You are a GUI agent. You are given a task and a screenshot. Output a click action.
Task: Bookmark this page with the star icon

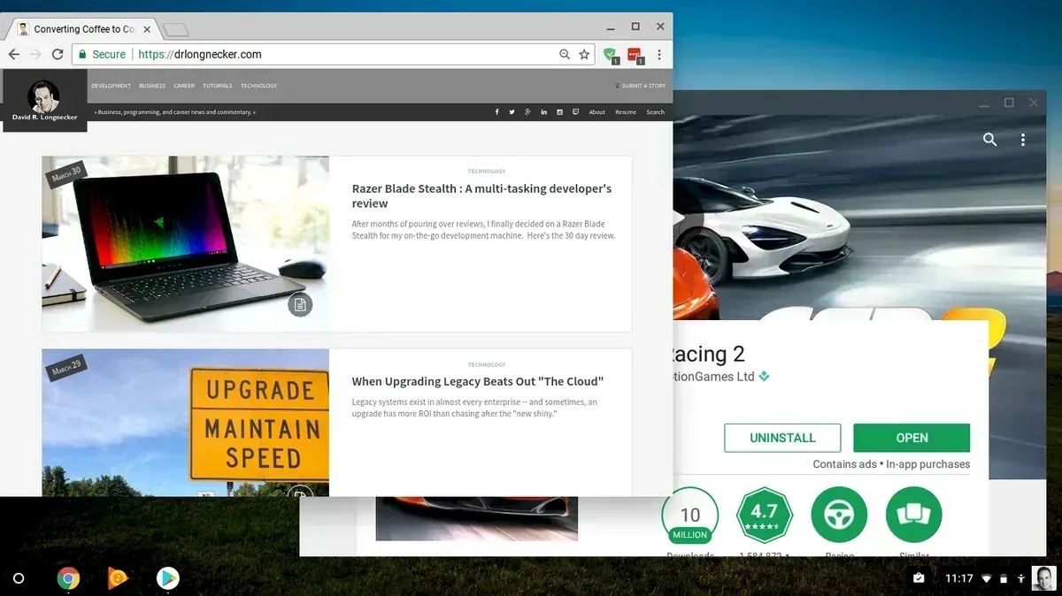point(584,54)
